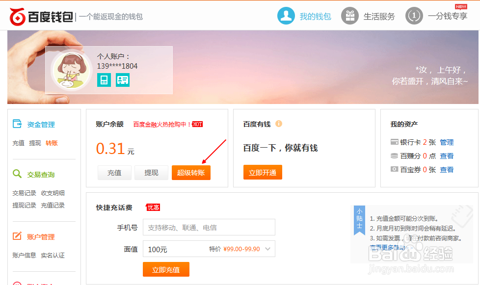Open 实名认证 in sidebar
Viewport: 480px width, 285px height.
53,256
